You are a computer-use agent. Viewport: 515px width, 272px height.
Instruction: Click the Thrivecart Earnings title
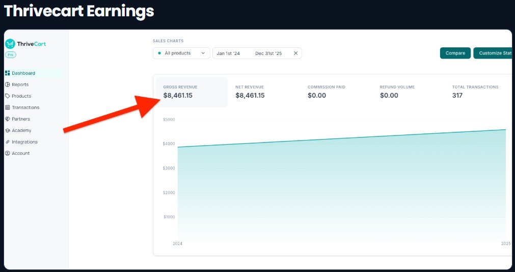[x=79, y=11]
